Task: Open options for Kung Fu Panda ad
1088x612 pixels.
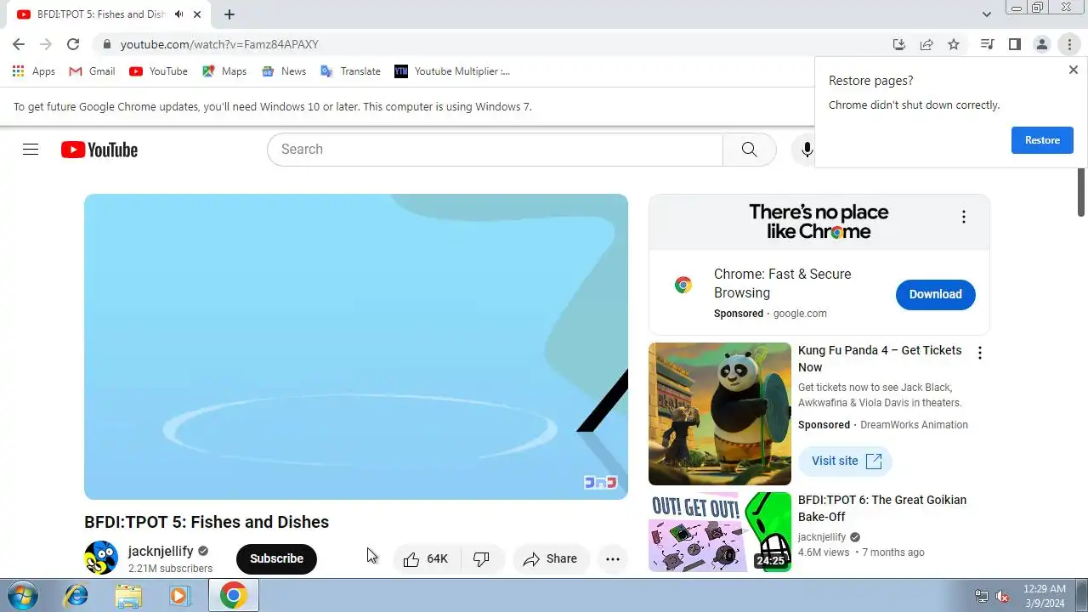Action: click(980, 353)
